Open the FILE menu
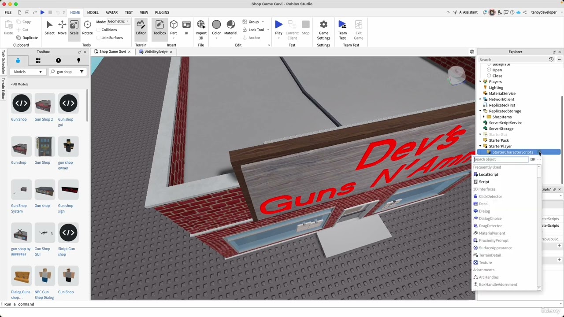564x317 pixels. pyautogui.click(x=8, y=12)
